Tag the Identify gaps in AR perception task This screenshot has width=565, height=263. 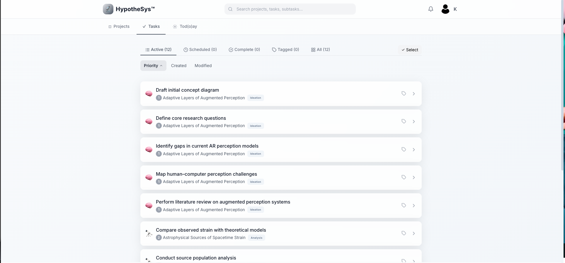tap(404, 149)
